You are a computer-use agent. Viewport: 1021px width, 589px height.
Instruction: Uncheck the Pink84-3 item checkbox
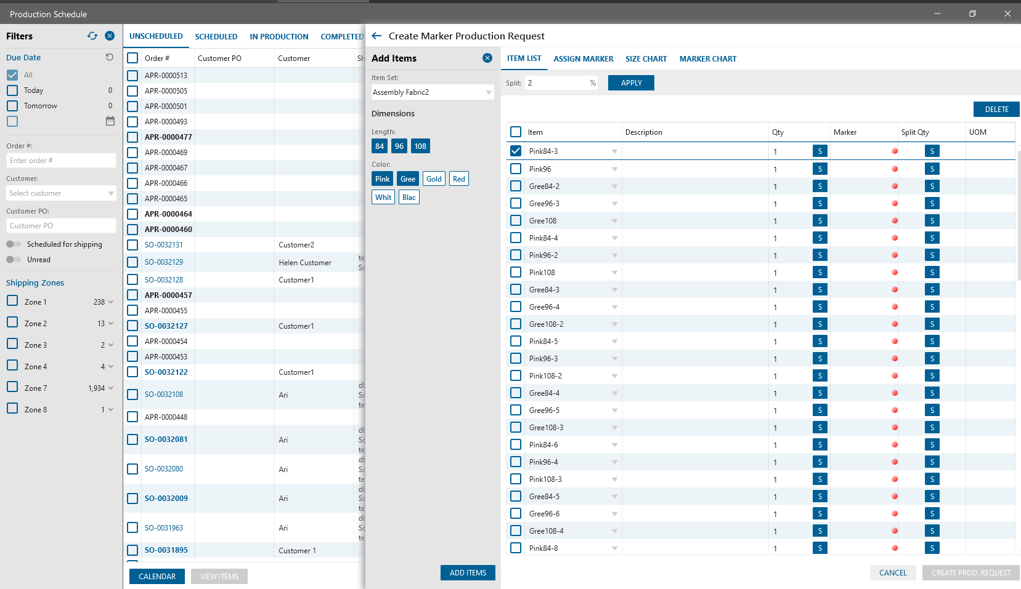tap(516, 151)
